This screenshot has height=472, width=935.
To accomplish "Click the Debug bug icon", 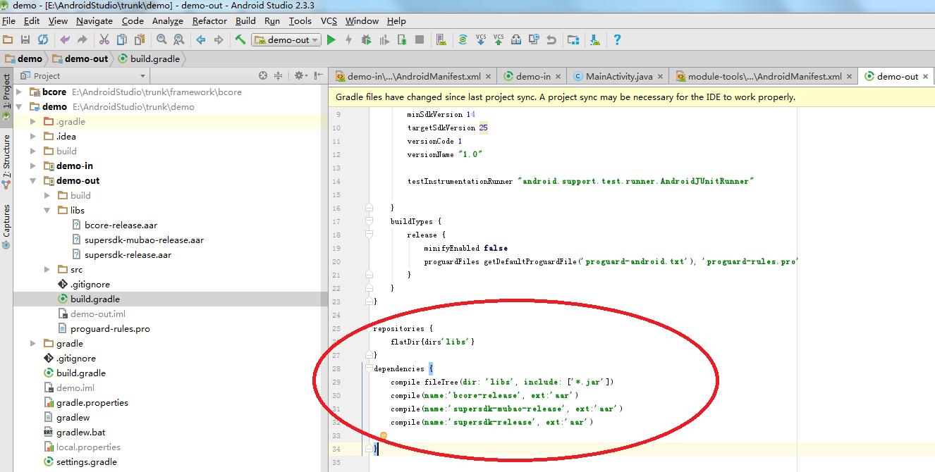I will click(367, 39).
